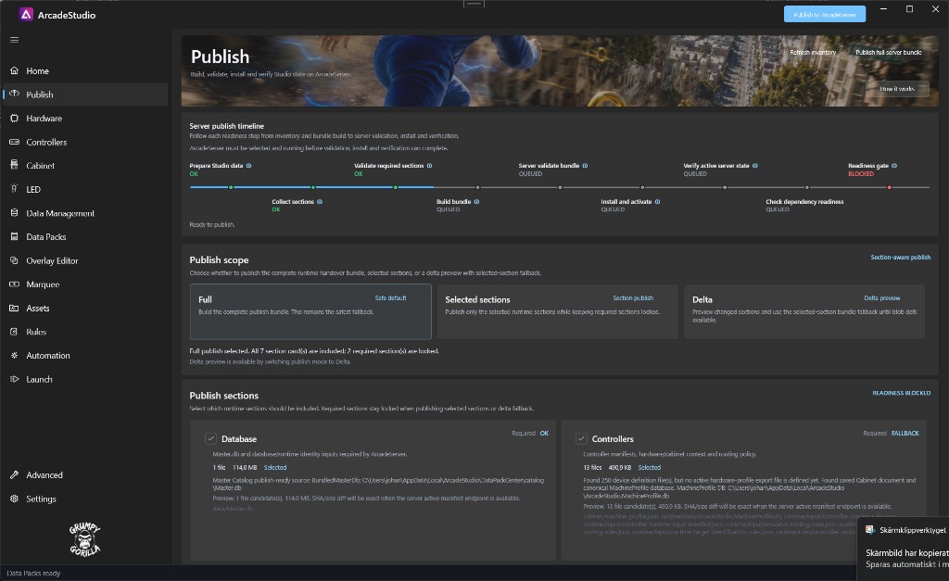
Task: Click the Advanced wrench icon
Action: click(15, 475)
